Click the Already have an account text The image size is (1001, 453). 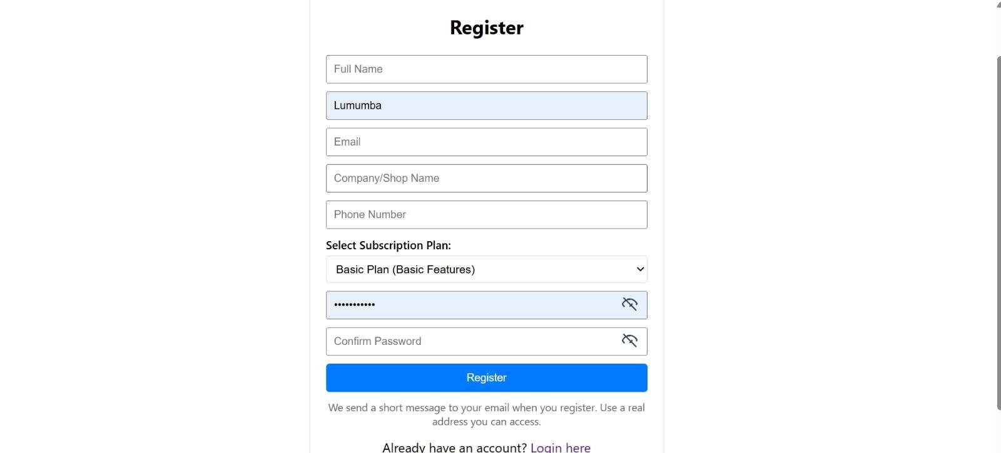tap(455, 447)
